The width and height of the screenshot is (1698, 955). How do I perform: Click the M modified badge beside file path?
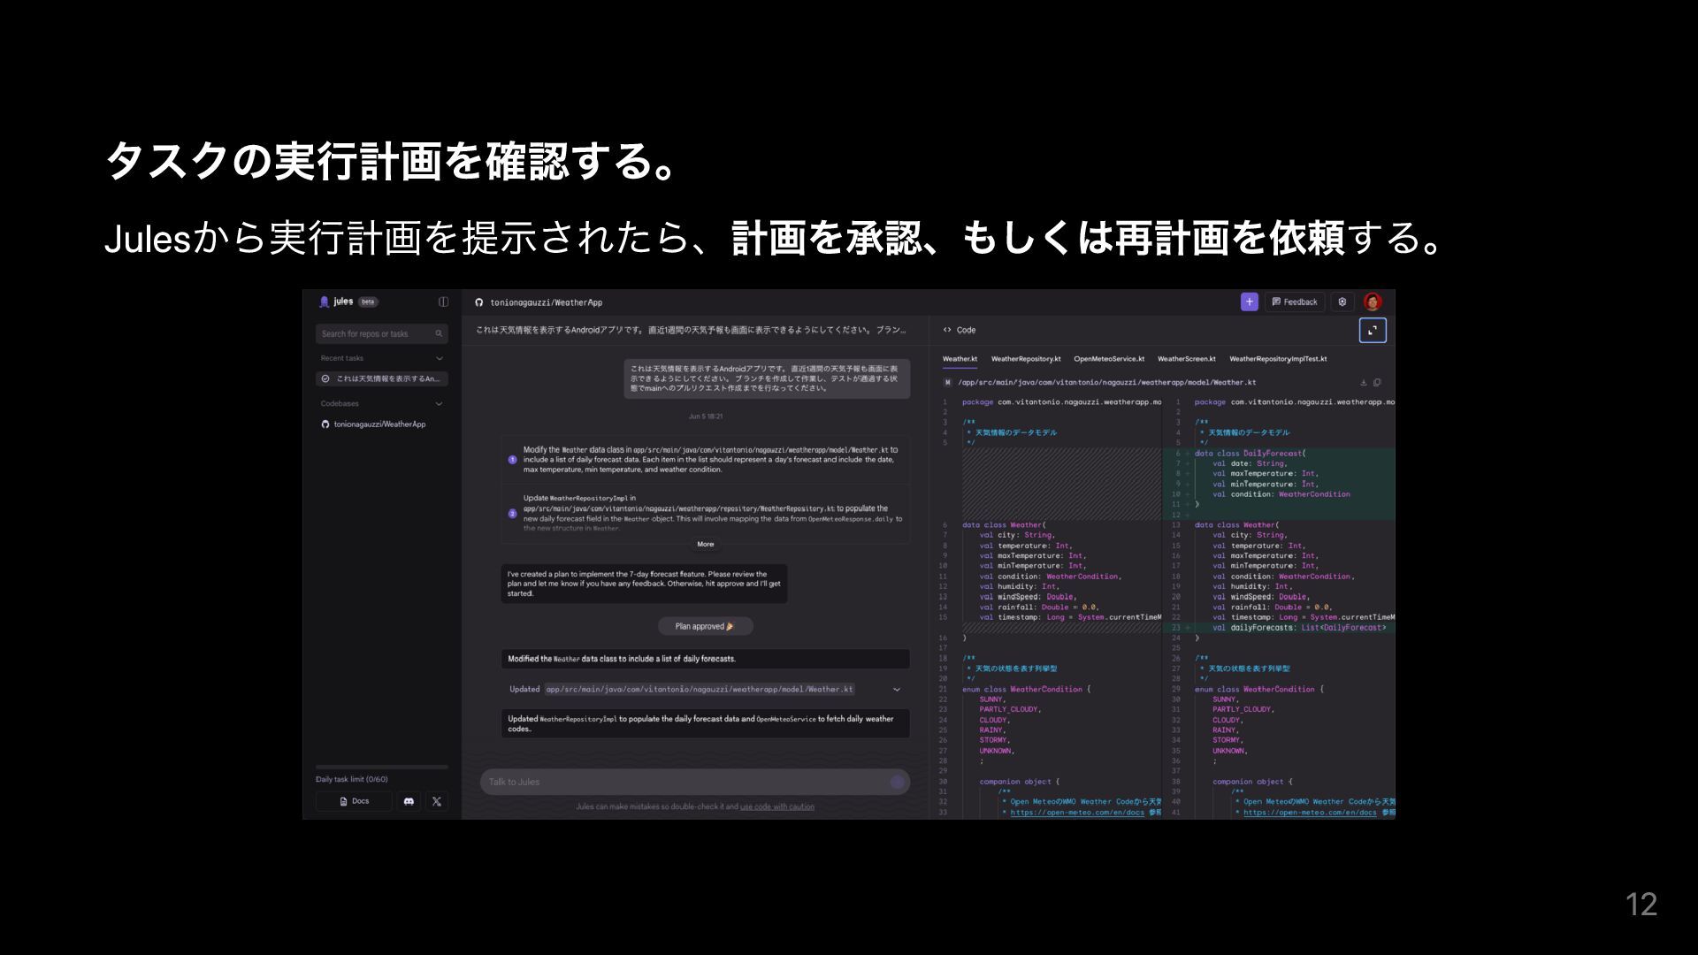[x=948, y=383]
